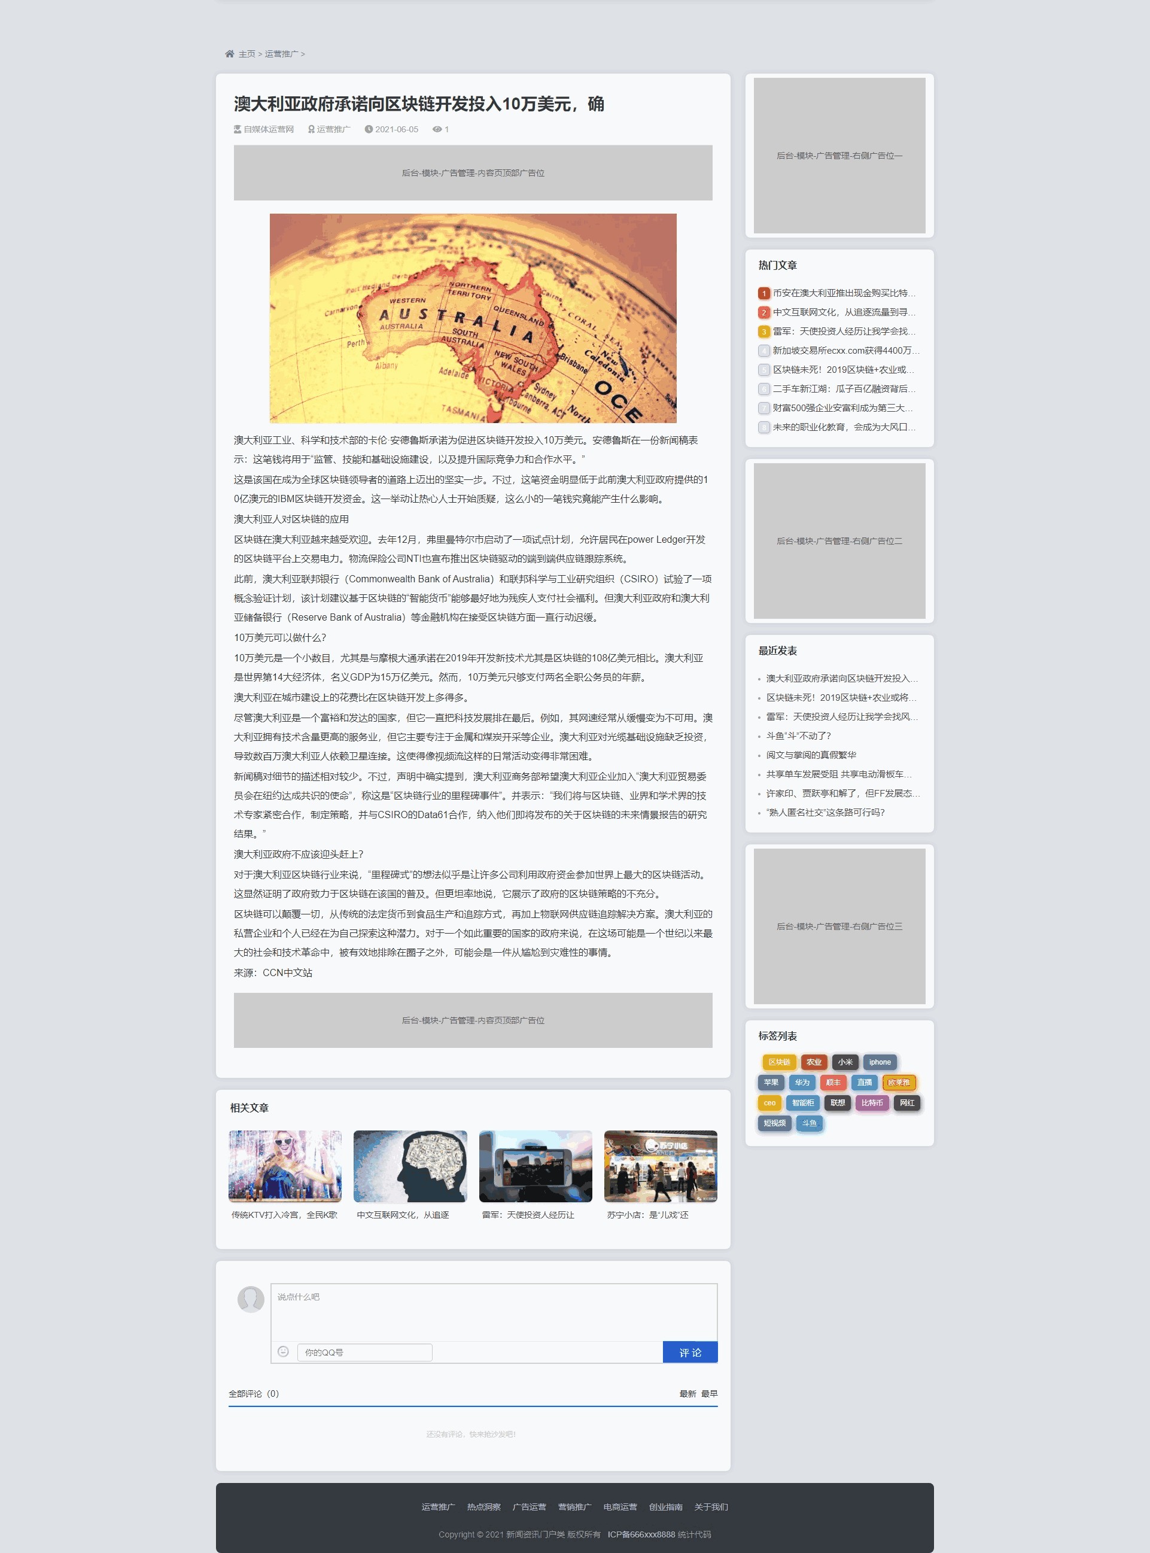The width and height of the screenshot is (1150, 1553).
Task: Select the yellow 区块链 tag
Action: [779, 1062]
